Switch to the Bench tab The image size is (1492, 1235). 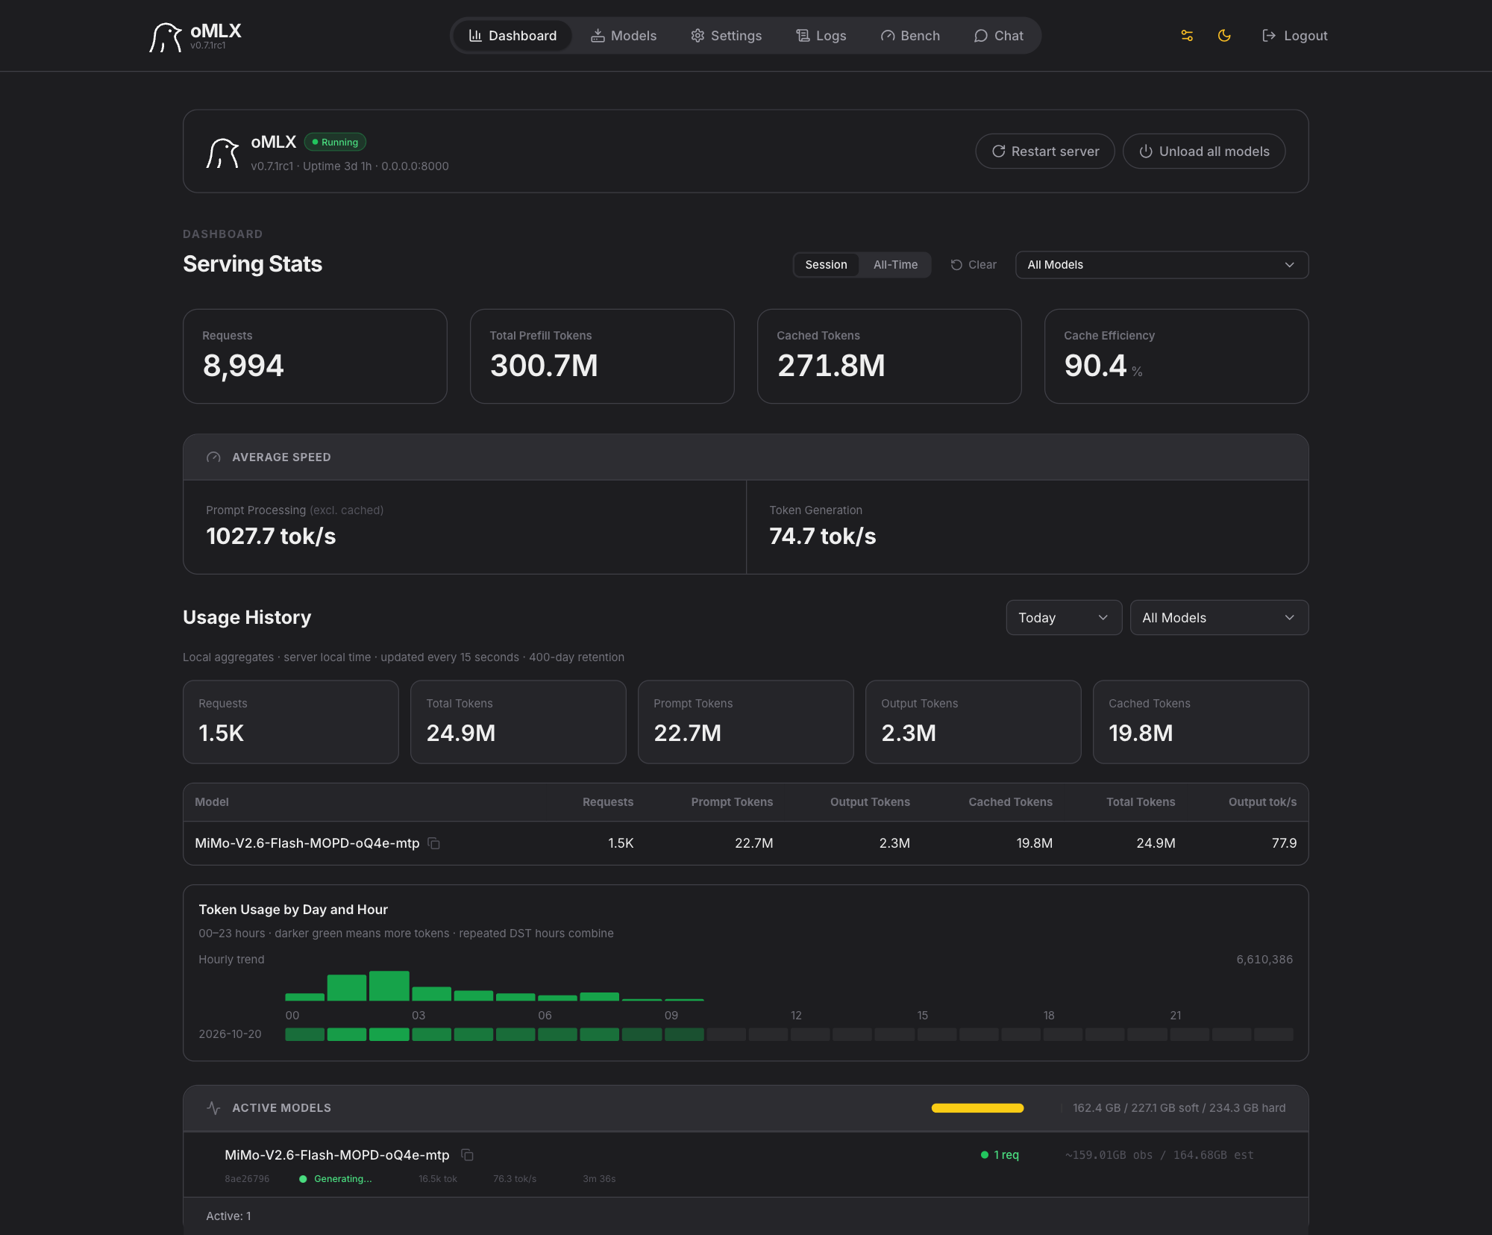coord(910,36)
